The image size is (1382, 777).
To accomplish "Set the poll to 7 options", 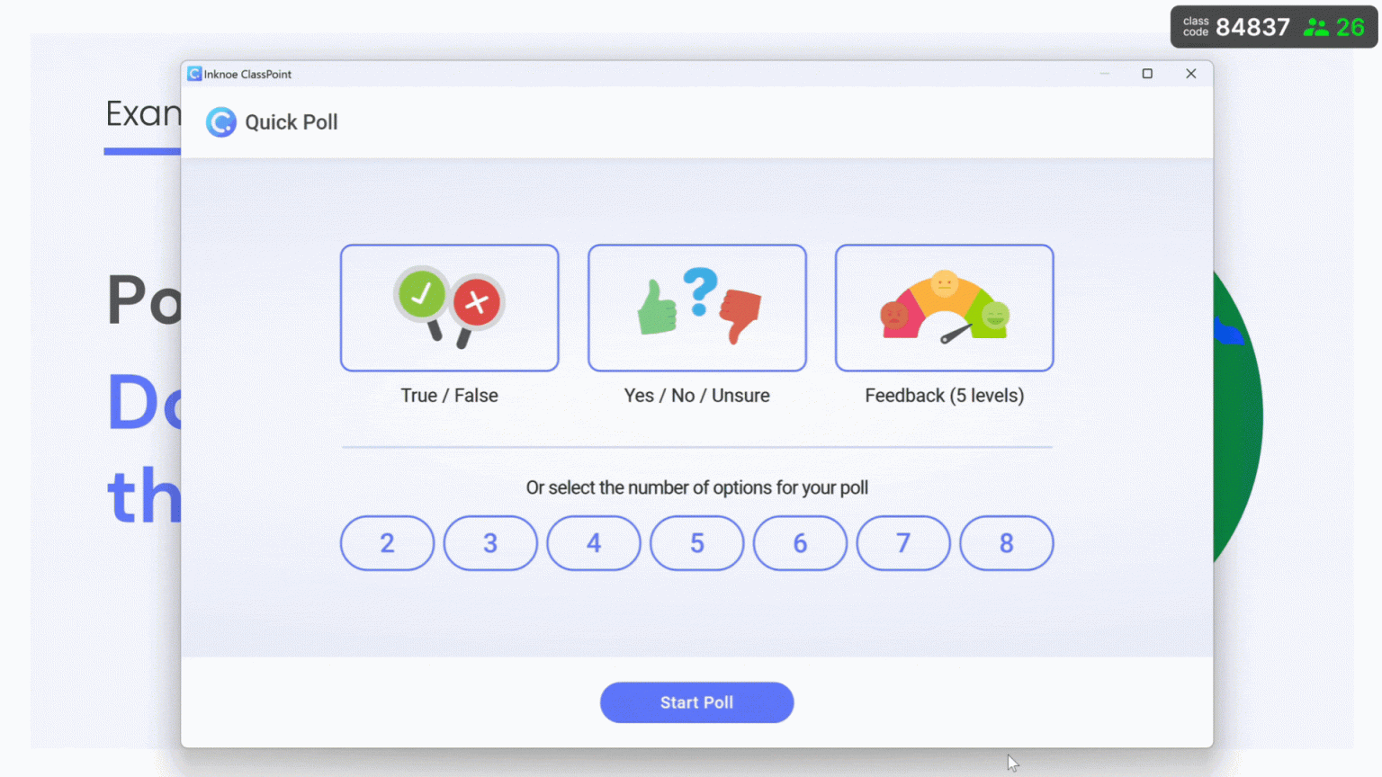I will coord(903,543).
